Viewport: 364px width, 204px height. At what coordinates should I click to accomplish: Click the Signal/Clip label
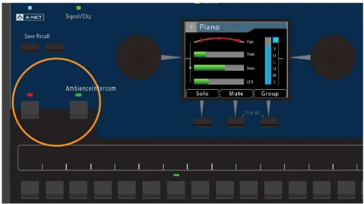(x=78, y=17)
